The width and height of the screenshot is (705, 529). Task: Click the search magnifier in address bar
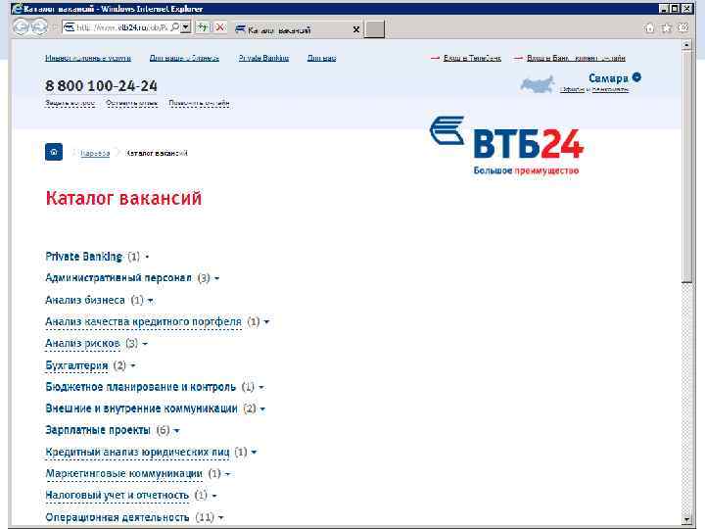tap(175, 27)
